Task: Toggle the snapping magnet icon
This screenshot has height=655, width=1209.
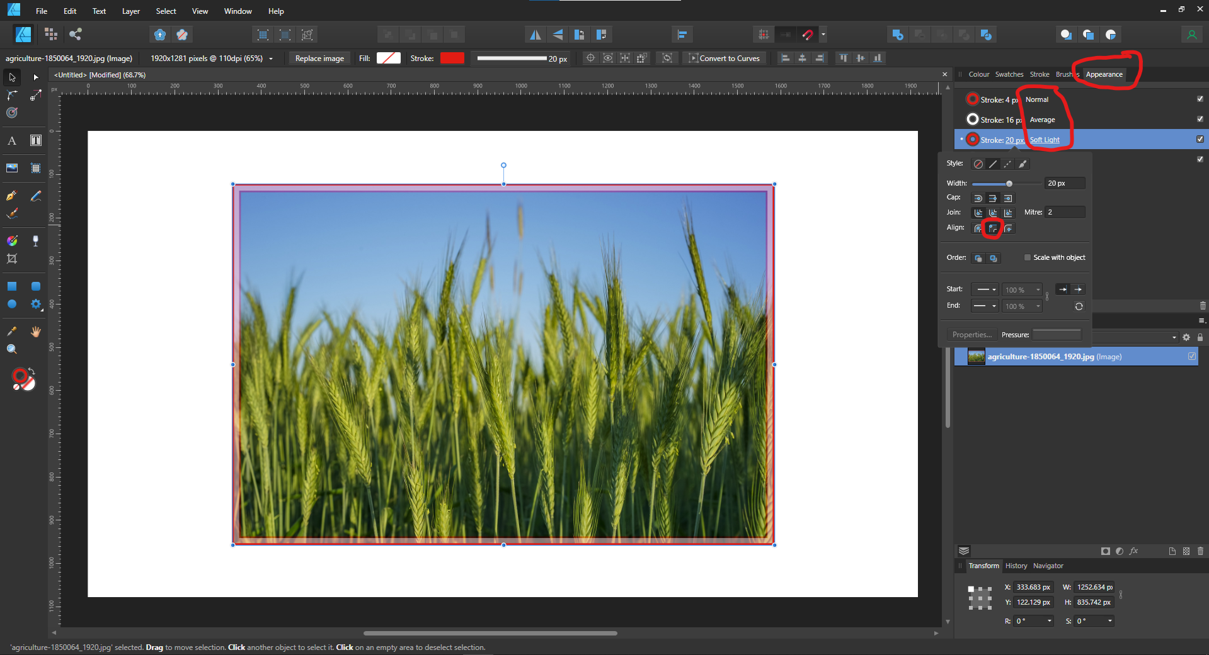Action: pos(808,35)
